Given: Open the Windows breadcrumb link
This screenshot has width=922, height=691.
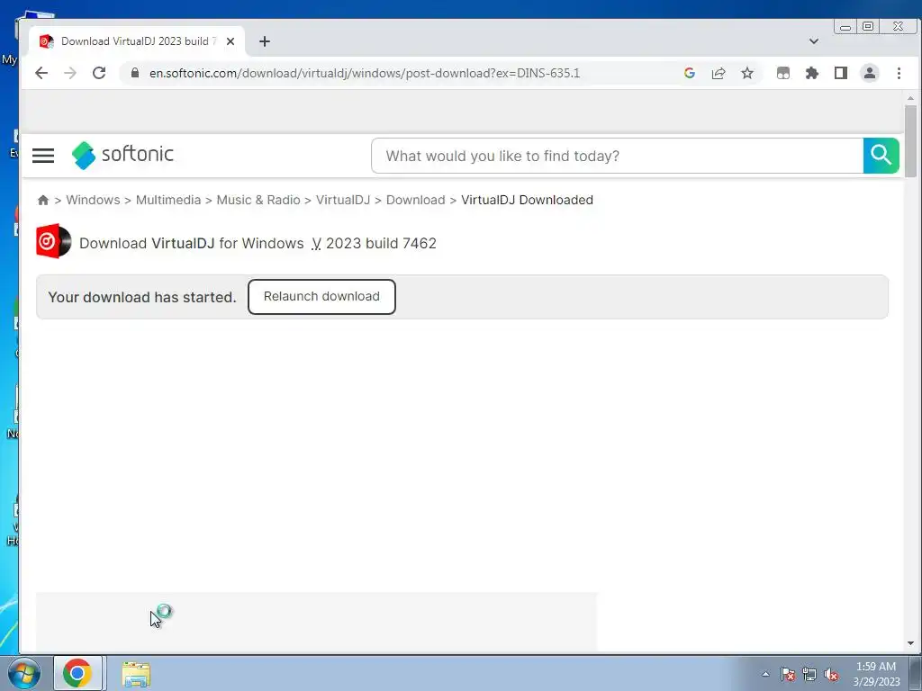Looking at the screenshot, I should click(93, 200).
